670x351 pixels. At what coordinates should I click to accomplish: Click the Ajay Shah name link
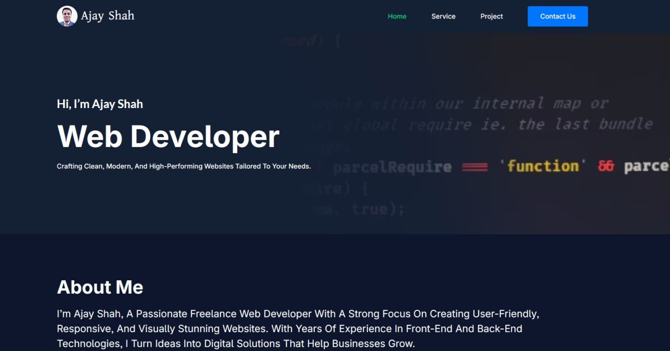pos(108,16)
